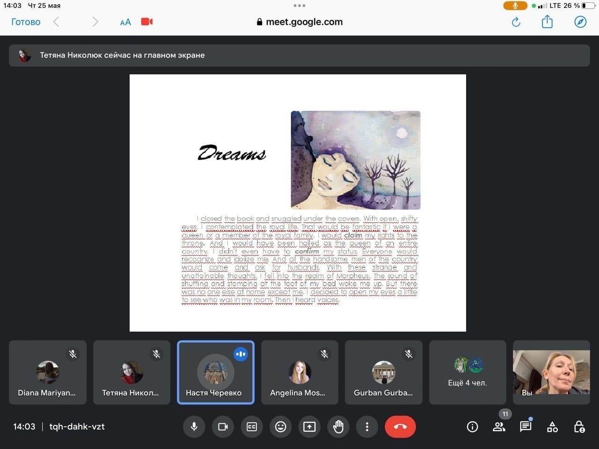Open the activities shapes icon
Viewport: 599px width, 449px height.
coord(552,426)
